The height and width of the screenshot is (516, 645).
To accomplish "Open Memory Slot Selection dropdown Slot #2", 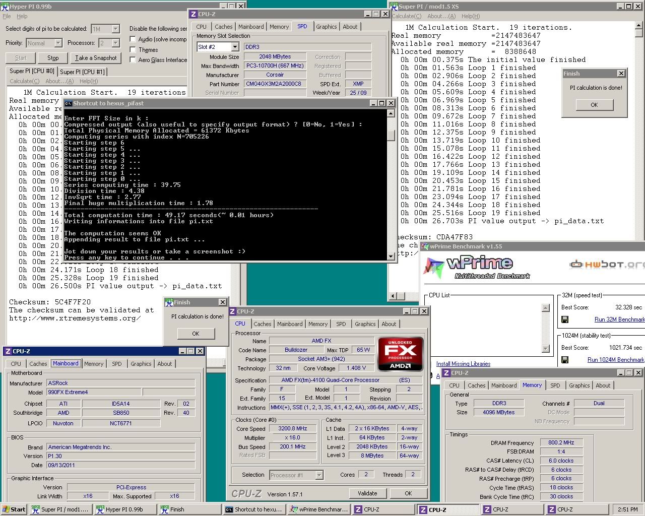I will (x=235, y=47).
